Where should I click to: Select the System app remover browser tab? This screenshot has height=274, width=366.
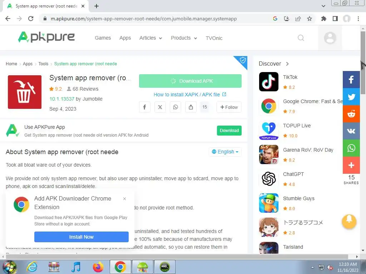46,6
